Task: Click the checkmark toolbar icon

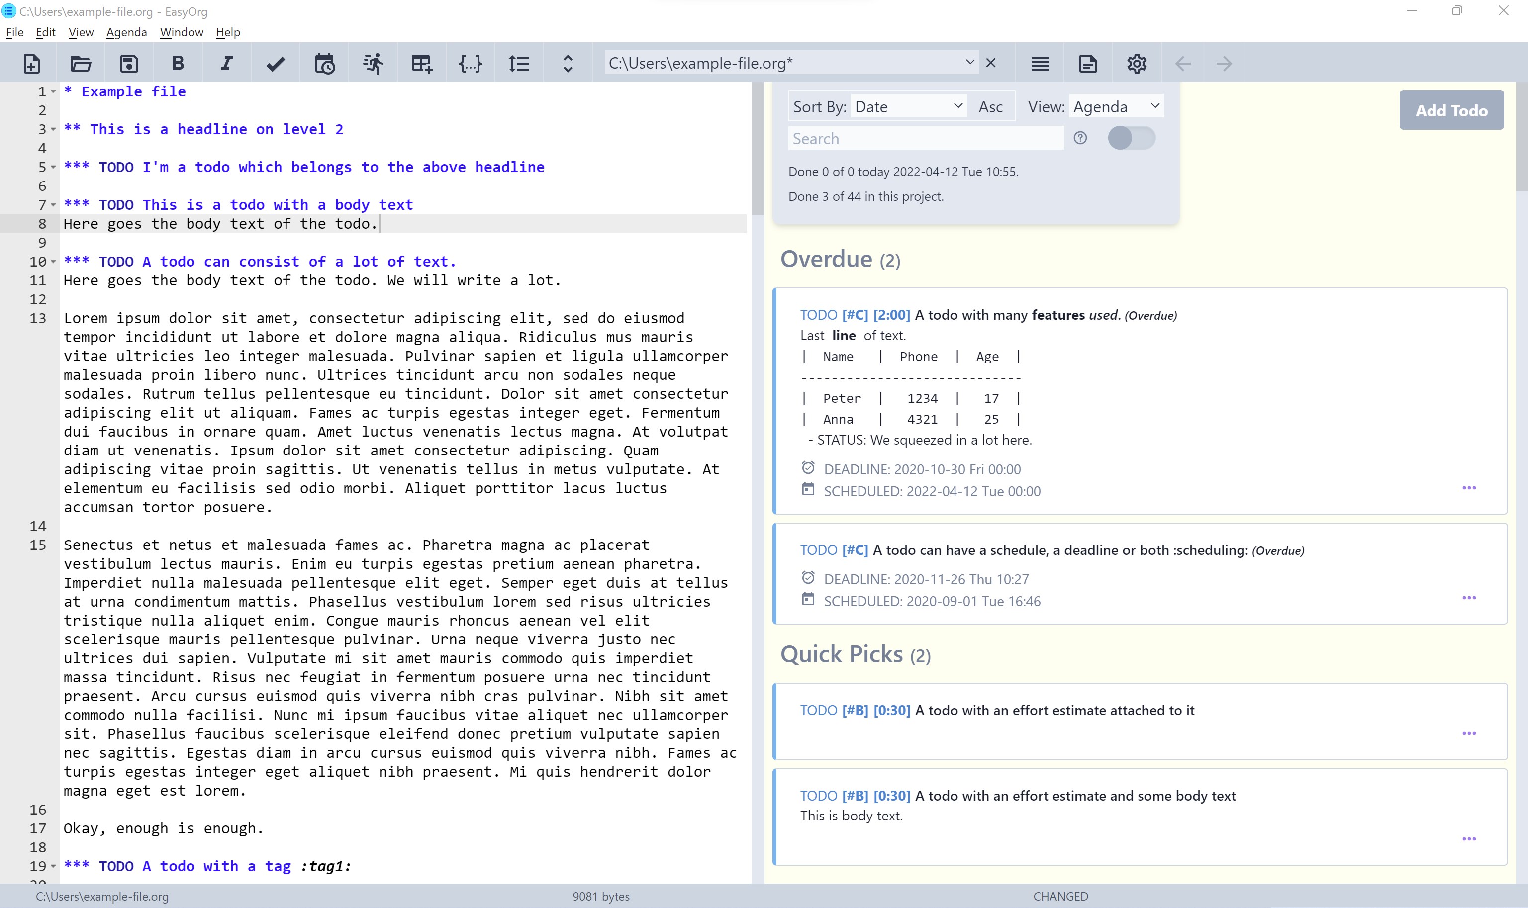Action: [x=276, y=64]
